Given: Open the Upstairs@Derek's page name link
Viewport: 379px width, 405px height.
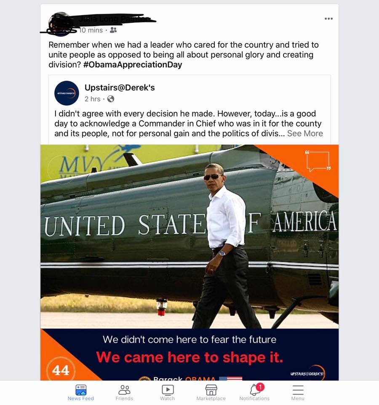Looking at the screenshot, I should pyautogui.click(x=120, y=88).
